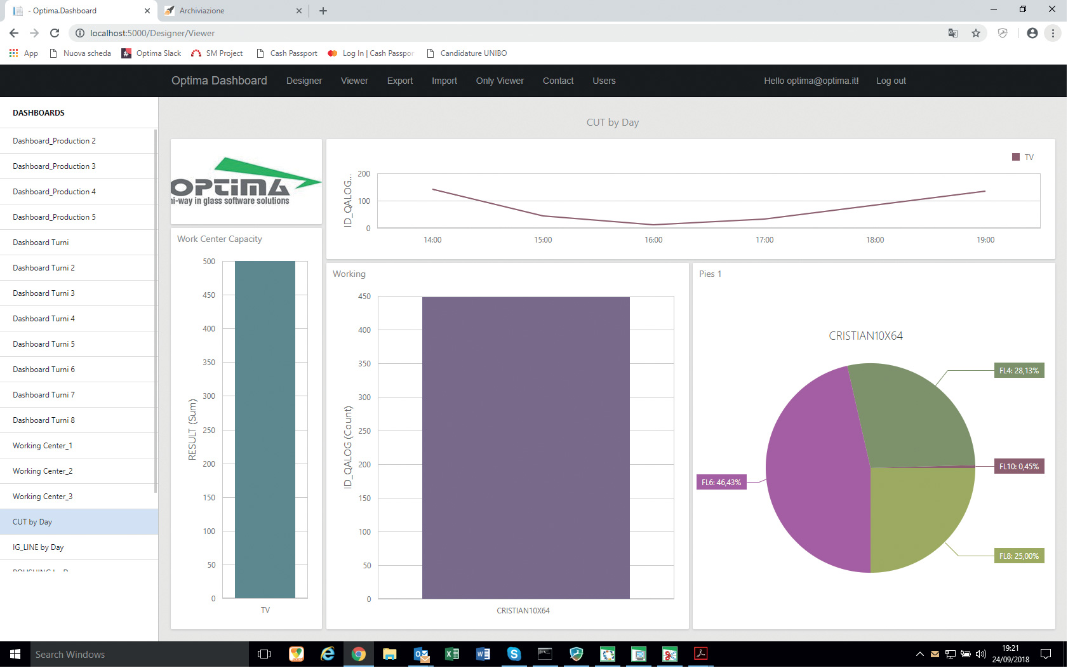Open the Chrome three-dot menu
This screenshot has height=668, width=1068.
coord(1053,33)
